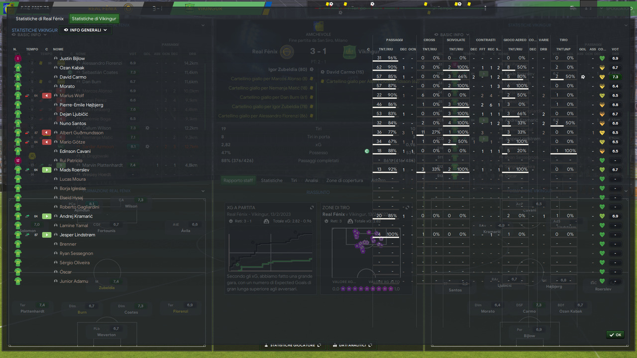This screenshot has width=637, height=358.
Task: Select the Statistiche di Vikingur tab
Action: (x=94, y=19)
